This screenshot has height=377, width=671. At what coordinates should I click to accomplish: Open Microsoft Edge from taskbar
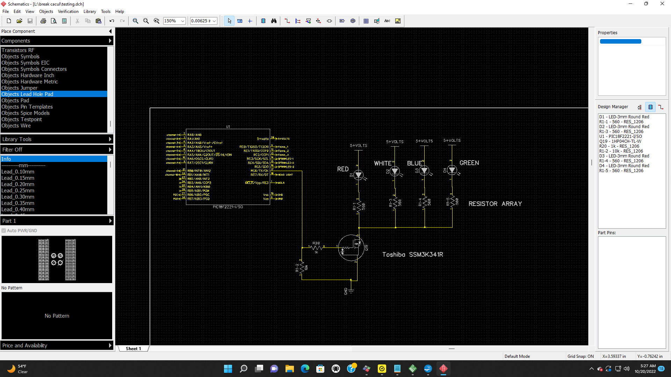(305, 369)
